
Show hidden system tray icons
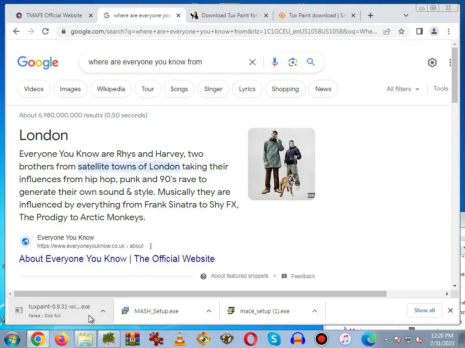386,339
